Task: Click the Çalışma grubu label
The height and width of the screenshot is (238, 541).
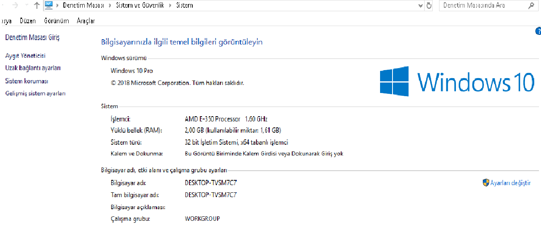Action: [130, 219]
